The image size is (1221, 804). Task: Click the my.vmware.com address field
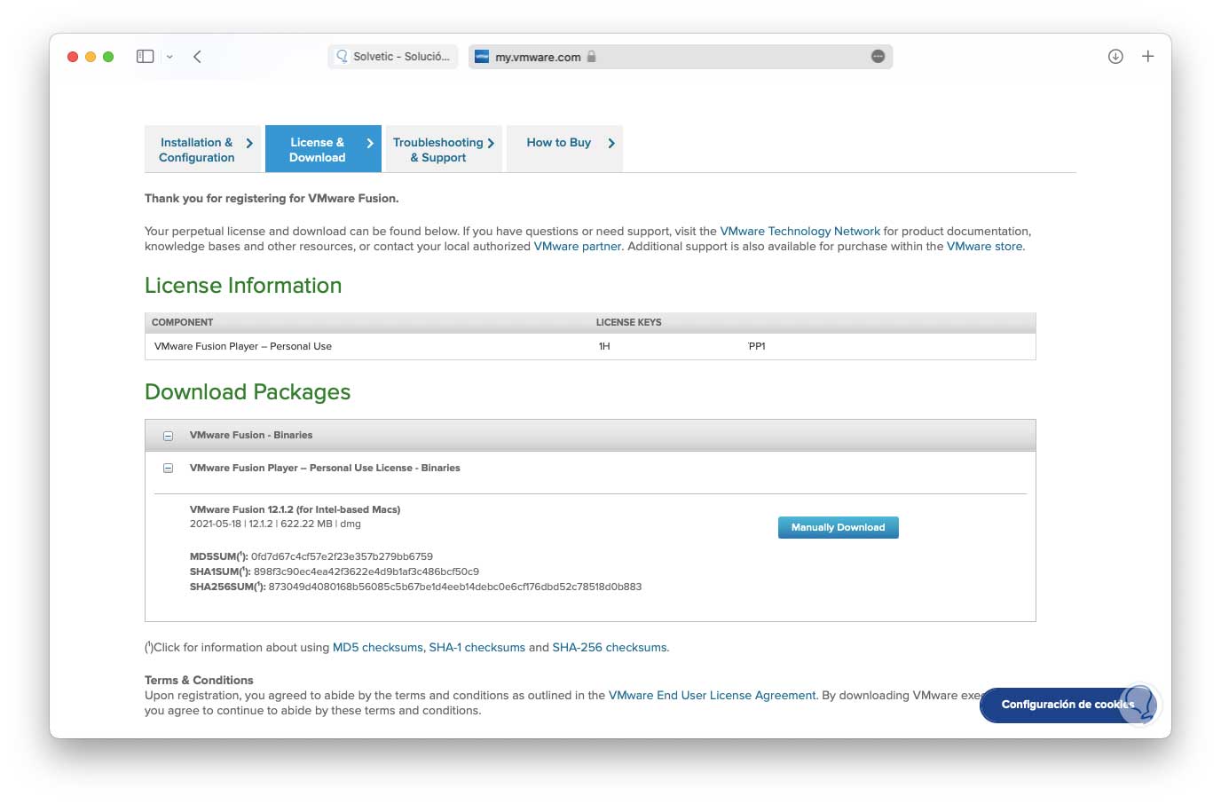coord(681,57)
